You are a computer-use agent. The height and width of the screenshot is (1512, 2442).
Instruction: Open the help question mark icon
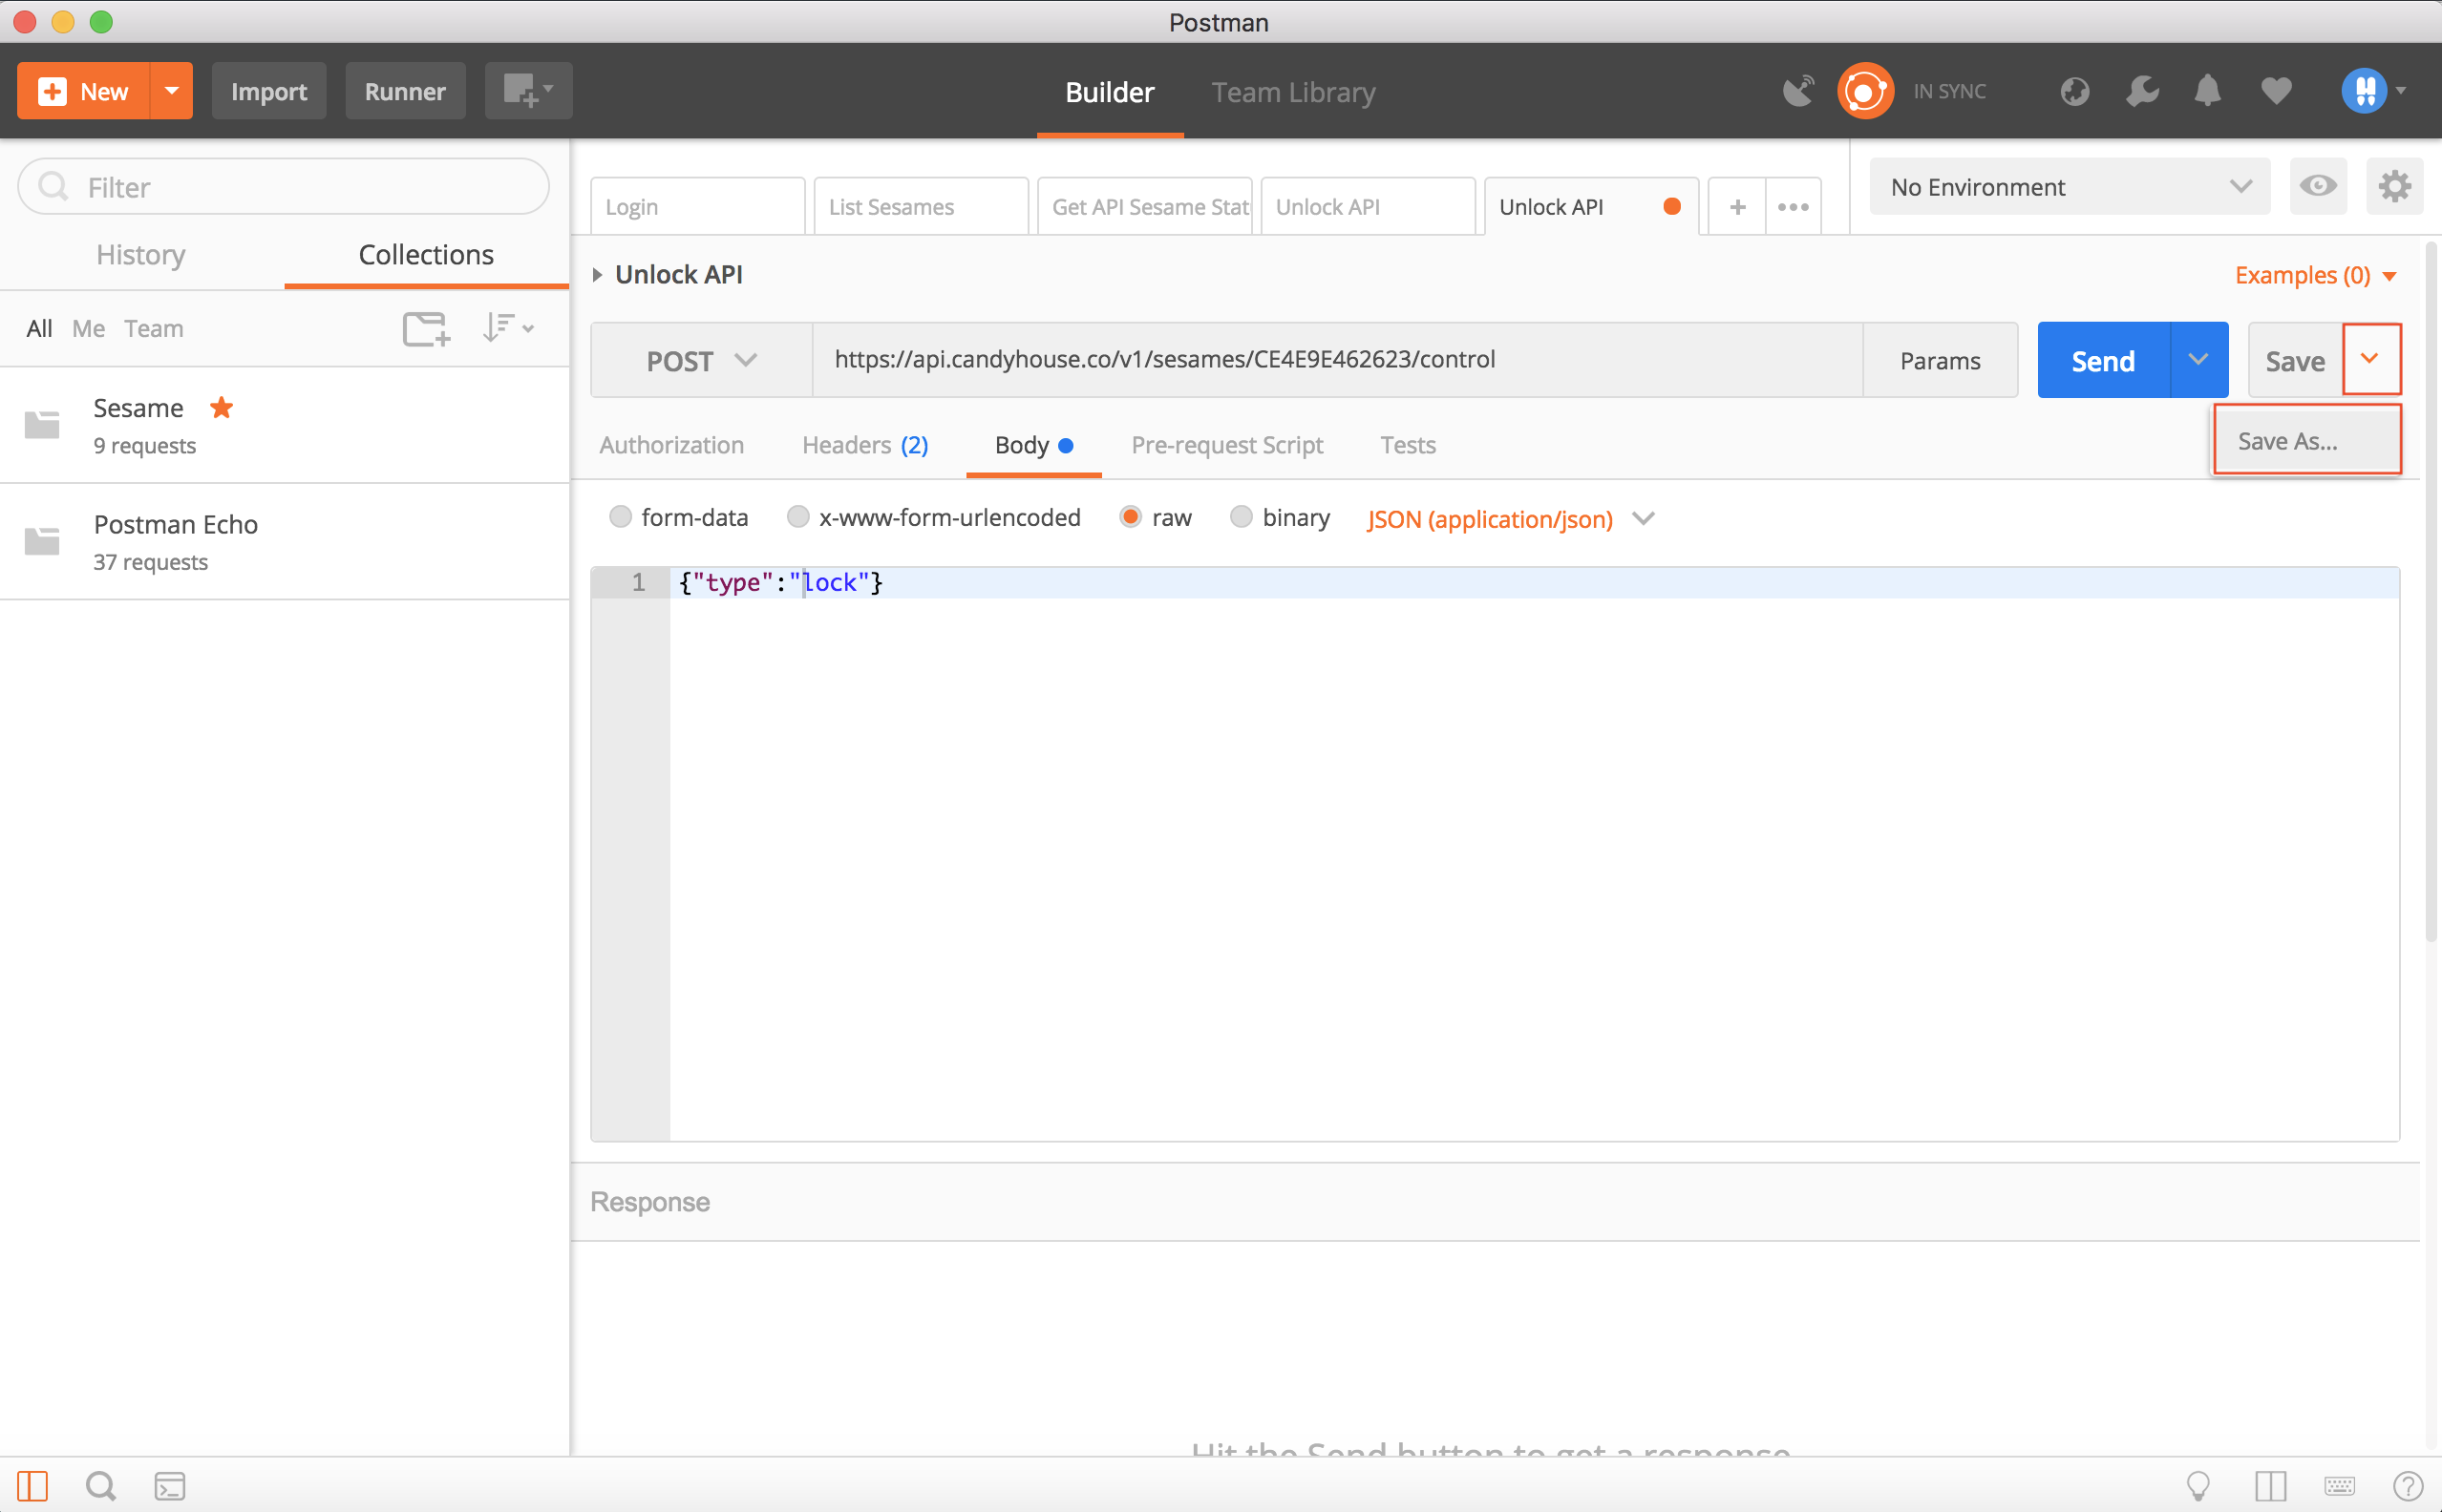click(x=2408, y=1485)
